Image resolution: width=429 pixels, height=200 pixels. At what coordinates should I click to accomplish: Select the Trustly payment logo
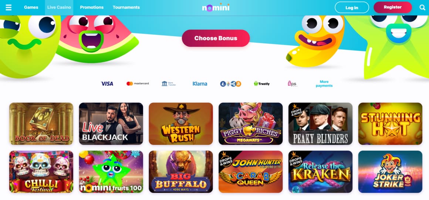click(x=262, y=84)
